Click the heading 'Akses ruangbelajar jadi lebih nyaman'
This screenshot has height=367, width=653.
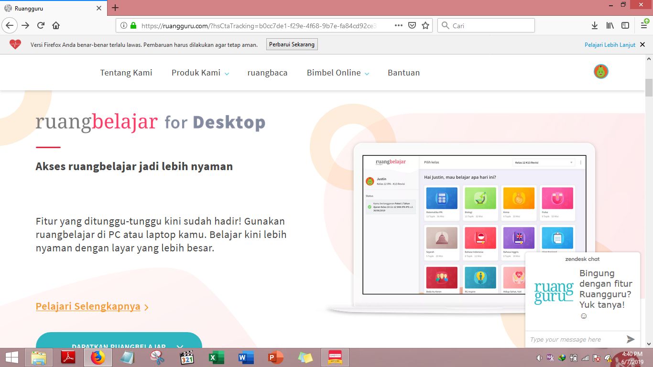(134, 166)
